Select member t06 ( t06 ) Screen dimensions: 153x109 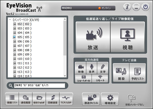pos(24,41)
